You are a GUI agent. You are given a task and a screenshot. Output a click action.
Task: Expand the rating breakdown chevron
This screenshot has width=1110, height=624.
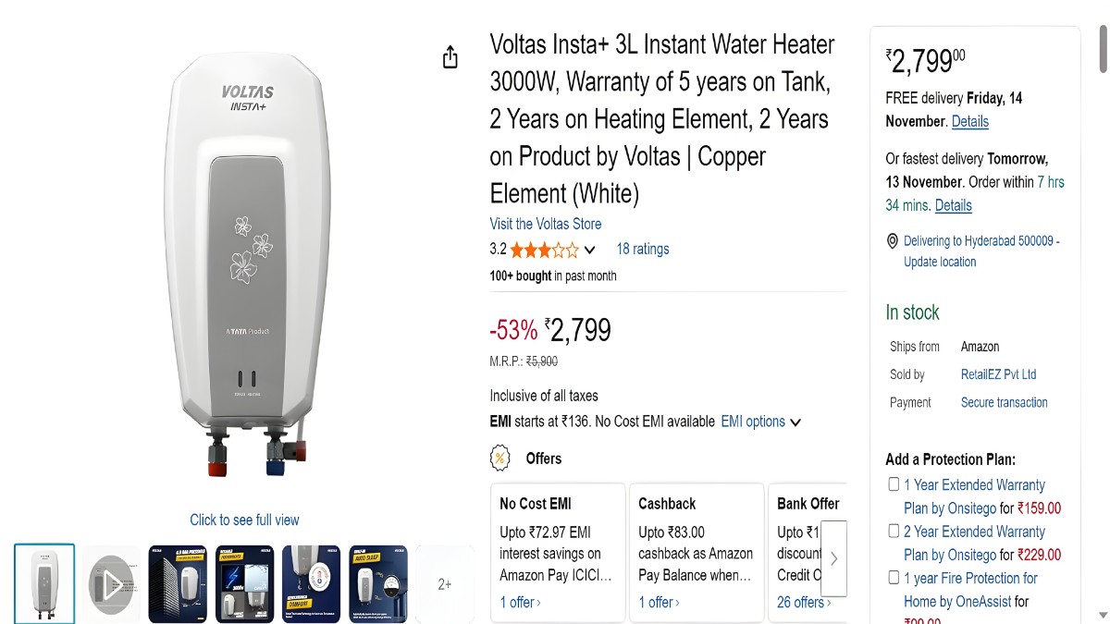(x=590, y=250)
